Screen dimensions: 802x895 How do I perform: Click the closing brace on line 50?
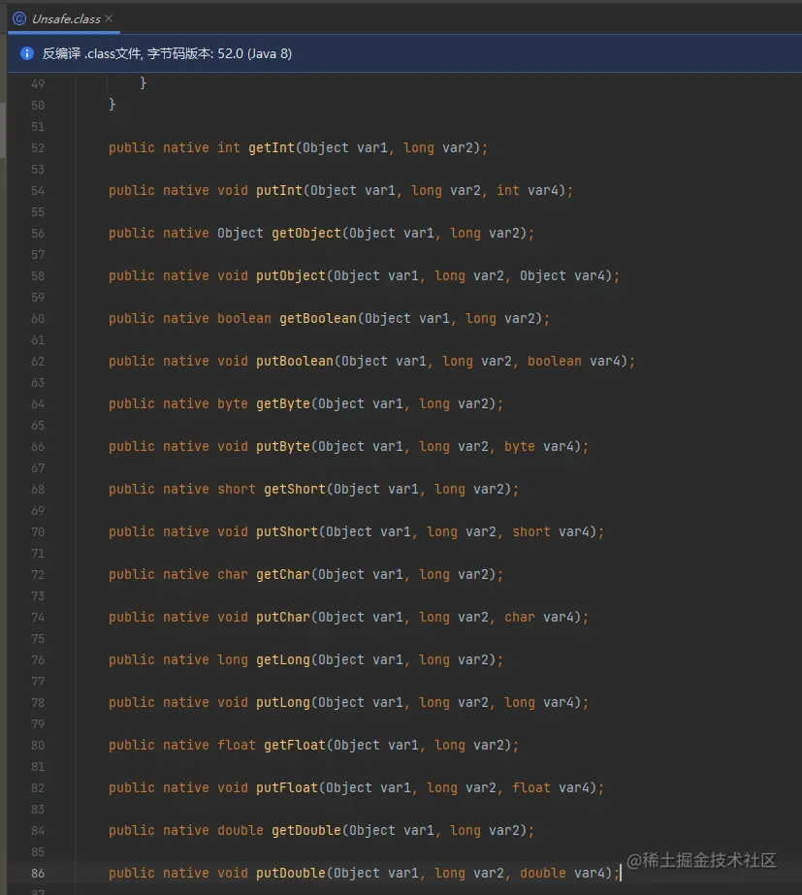click(112, 105)
